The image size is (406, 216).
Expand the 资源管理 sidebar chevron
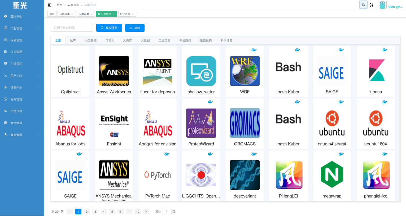pos(39,99)
